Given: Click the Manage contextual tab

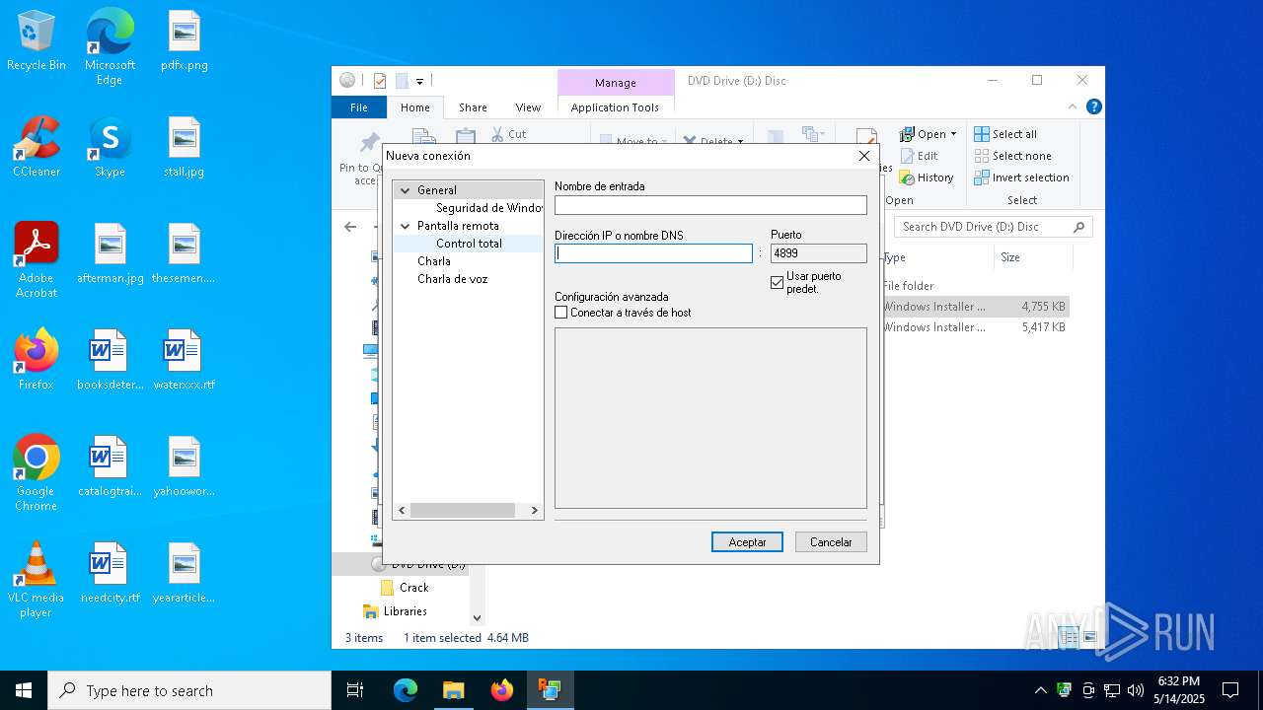Looking at the screenshot, I should point(616,83).
